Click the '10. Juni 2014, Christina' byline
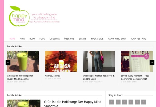160x107 pixels. pyautogui.click(x=17, y=82)
